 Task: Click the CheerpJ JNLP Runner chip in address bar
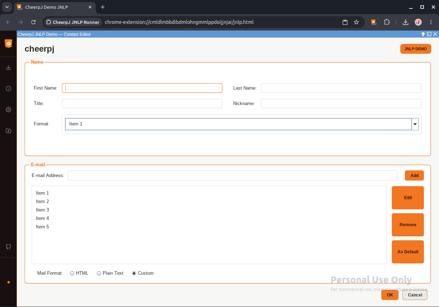[x=73, y=22]
